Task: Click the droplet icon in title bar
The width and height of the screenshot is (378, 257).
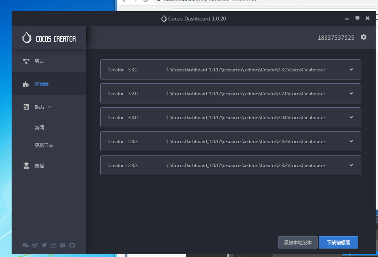Action: click(164, 19)
